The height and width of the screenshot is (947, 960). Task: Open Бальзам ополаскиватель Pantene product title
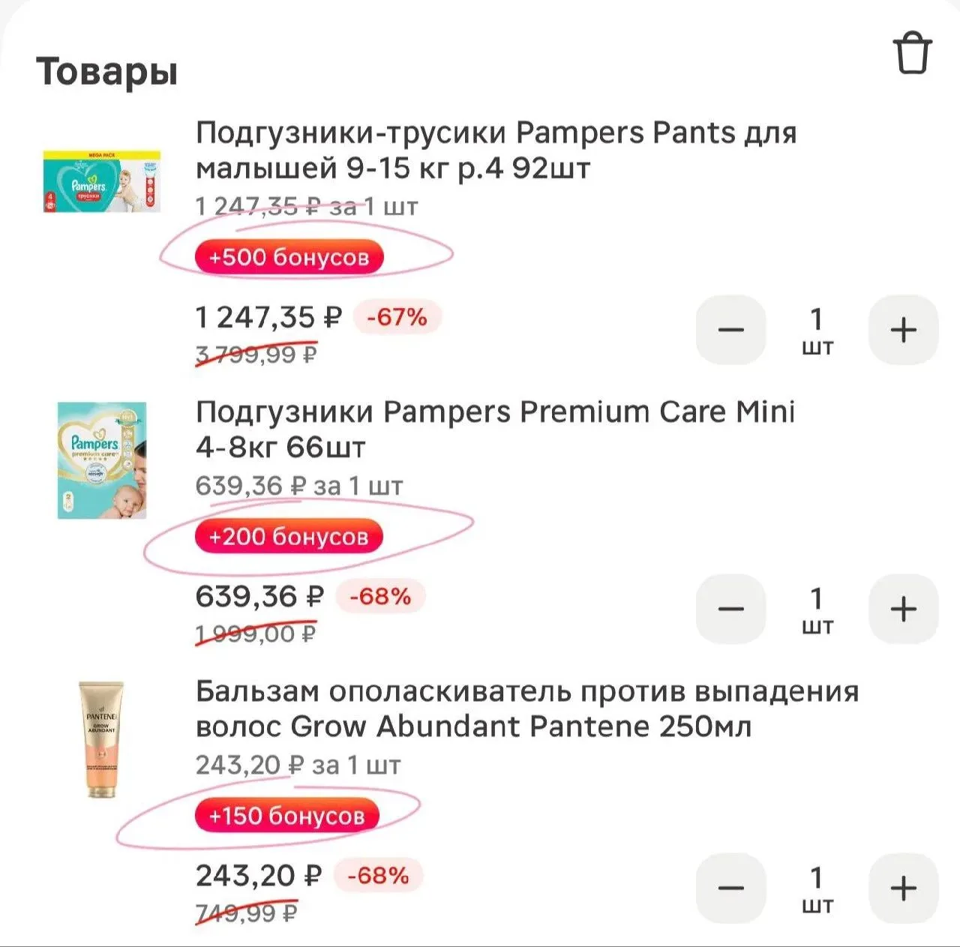click(527, 709)
